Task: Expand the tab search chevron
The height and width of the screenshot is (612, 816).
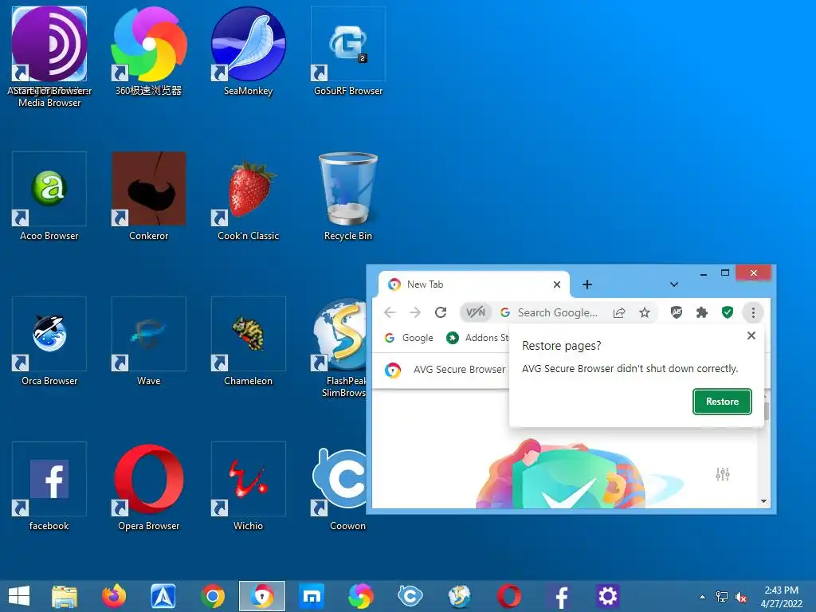Action: [674, 284]
